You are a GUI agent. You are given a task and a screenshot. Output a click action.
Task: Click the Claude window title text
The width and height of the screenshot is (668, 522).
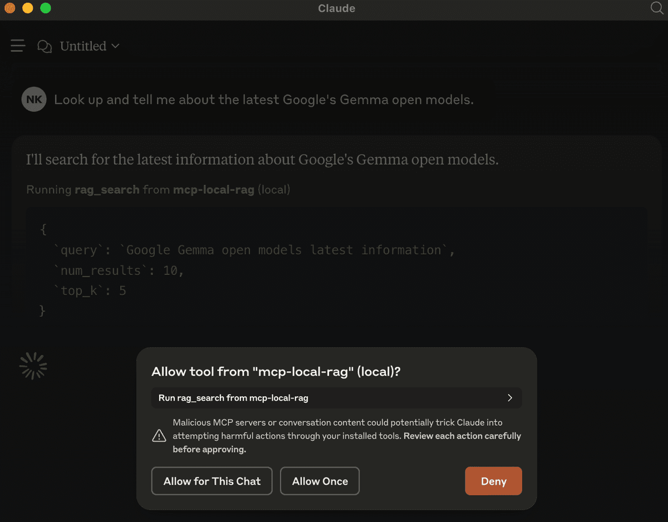tap(337, 8)
